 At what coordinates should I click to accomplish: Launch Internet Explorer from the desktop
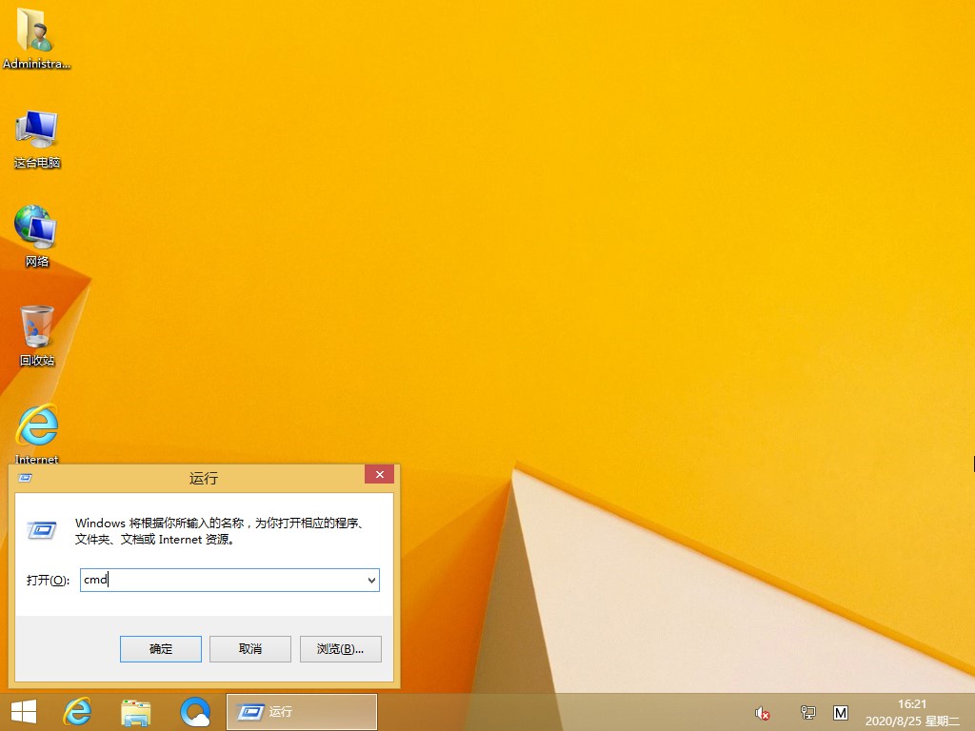point(35,425)
